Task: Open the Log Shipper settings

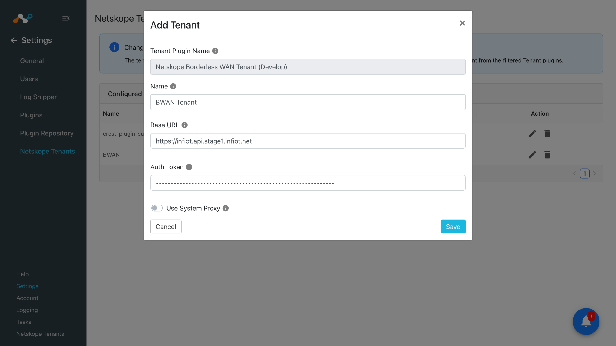Action: click(x=38, y=97)
